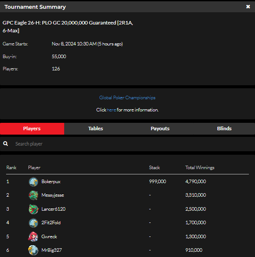This screenshot has height=257, width=255.
Task: Click the winnings value 910,000
Action: click(194, 250)
